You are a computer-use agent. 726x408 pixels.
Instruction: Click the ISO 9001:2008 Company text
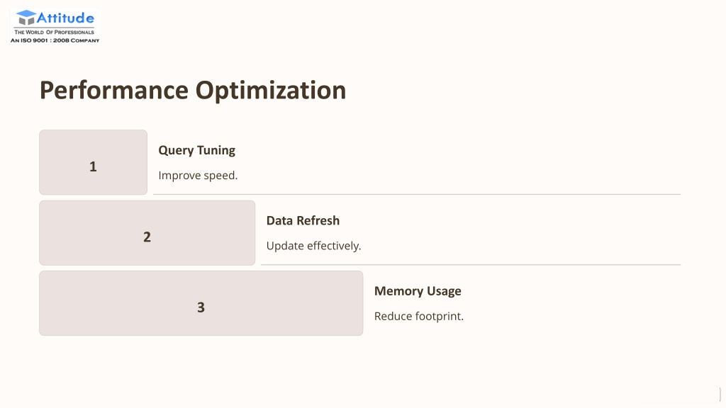click(x=55, y=40)
